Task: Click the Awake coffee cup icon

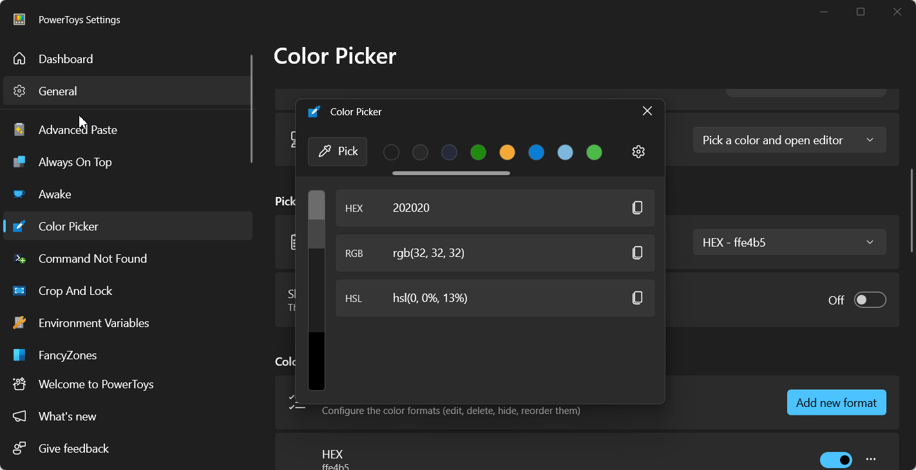Action: coord(19,194)
